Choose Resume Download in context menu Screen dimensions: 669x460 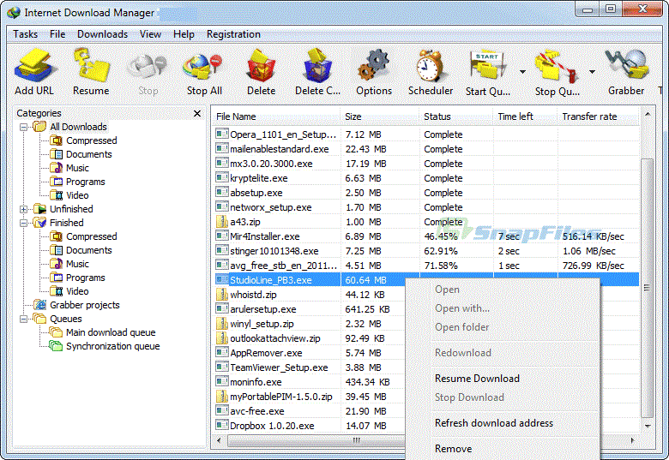pyautogui.click(x=477, y=379)
